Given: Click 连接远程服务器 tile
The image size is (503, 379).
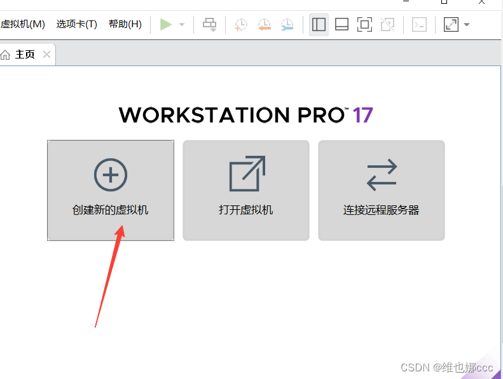Looking at the screenshot, I should click(382, 190).
